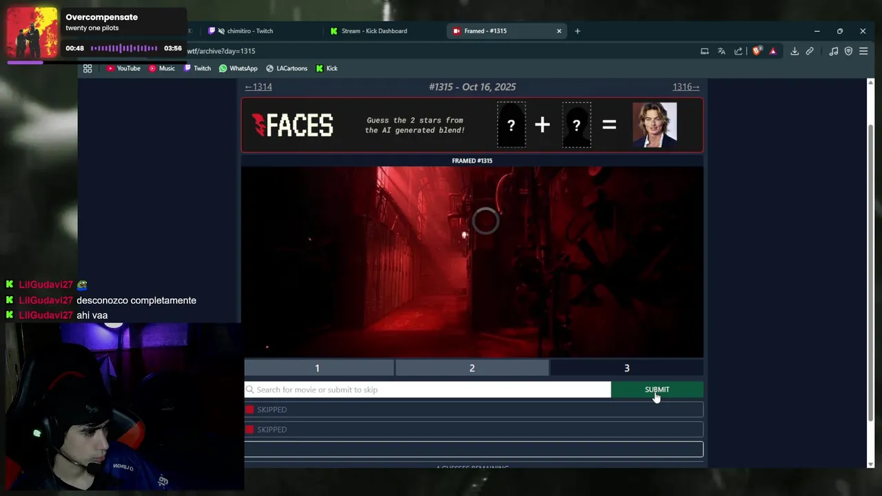Open the LACartoons bookmark
Viewport: 882px width, 496px height.
click(x=287, y=68)
